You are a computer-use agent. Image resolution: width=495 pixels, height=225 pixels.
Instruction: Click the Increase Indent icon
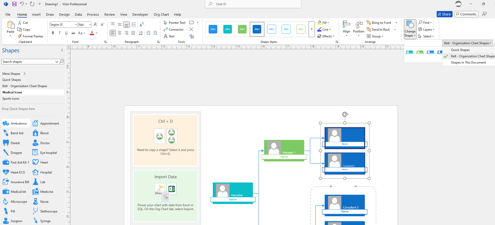click(x=155, y=33)
